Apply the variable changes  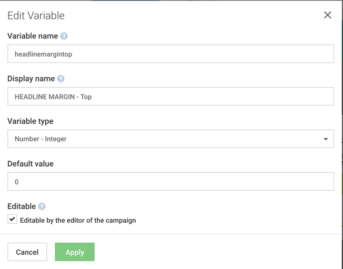(x=75, y=252)
